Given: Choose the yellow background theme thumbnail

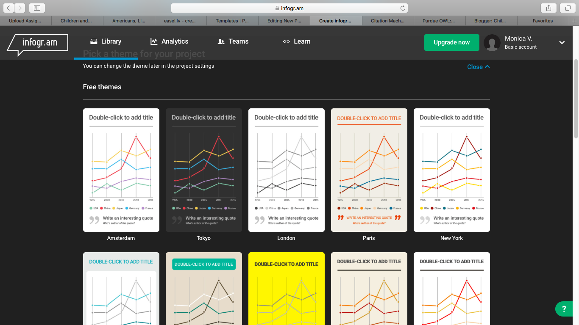Looking at the screenshot, I should 287,289.
